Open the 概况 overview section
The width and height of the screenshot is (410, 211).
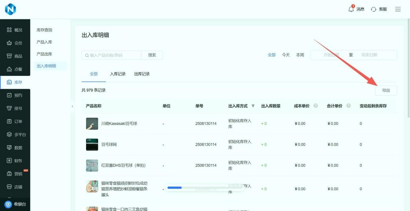coord(14,30)
